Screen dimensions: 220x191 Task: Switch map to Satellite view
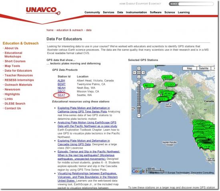tap(204, 68)
